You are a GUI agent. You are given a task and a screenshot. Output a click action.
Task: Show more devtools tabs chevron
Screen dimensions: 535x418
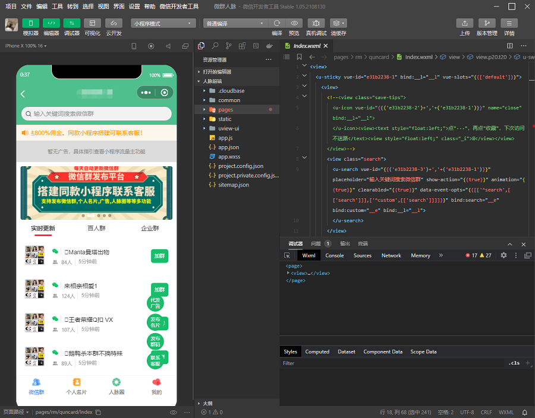(x=441, y=255)
